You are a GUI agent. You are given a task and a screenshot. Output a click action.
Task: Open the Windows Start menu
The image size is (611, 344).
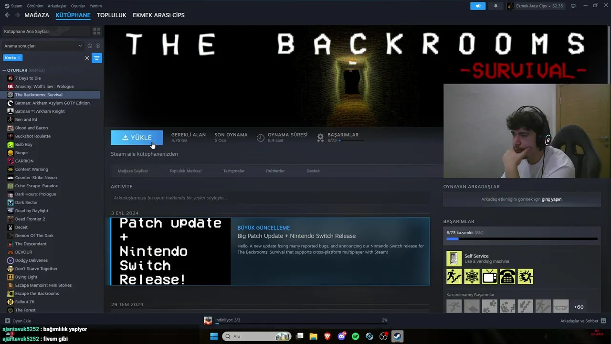coord(214,336)
